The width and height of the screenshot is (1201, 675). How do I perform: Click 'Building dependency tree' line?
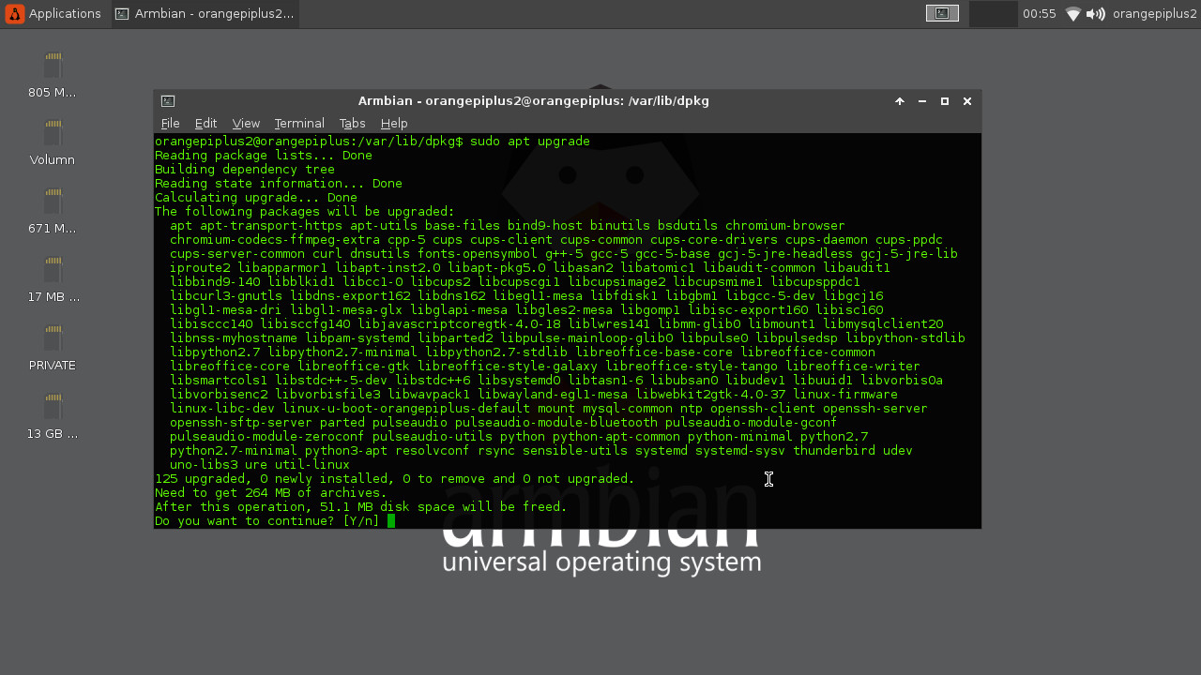point(245,170)
